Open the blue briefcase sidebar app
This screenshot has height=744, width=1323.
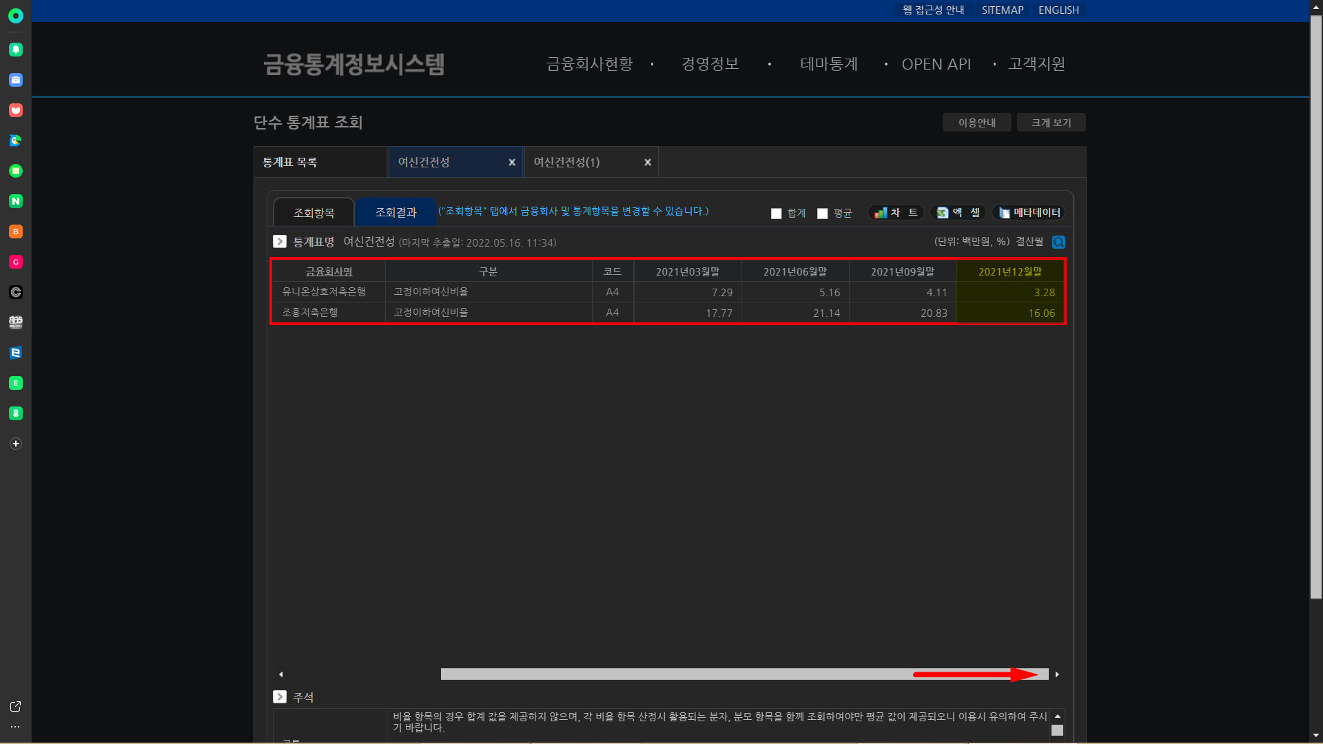coord(16,80)
